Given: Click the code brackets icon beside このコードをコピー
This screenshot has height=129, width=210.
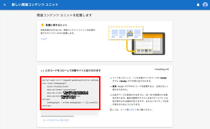Looking at the screenshot, I should [42, 71].
